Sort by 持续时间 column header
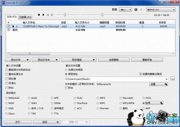This screenshot has width=180, height=127. pos(120,23)
